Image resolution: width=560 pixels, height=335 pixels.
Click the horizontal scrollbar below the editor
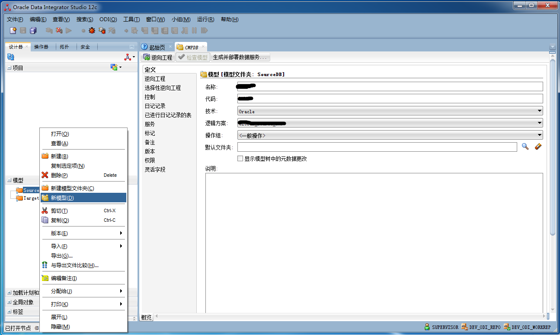coord(350,317)
